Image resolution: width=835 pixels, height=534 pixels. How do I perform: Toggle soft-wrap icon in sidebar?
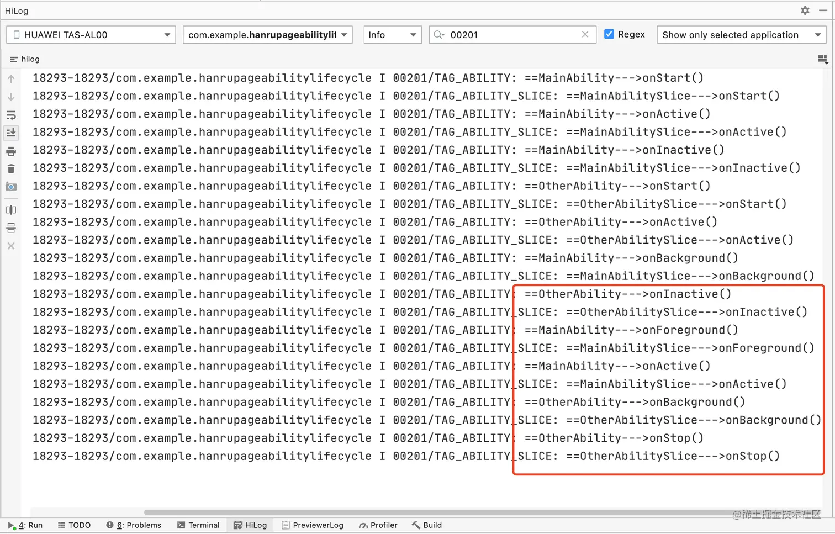[11, 115]
